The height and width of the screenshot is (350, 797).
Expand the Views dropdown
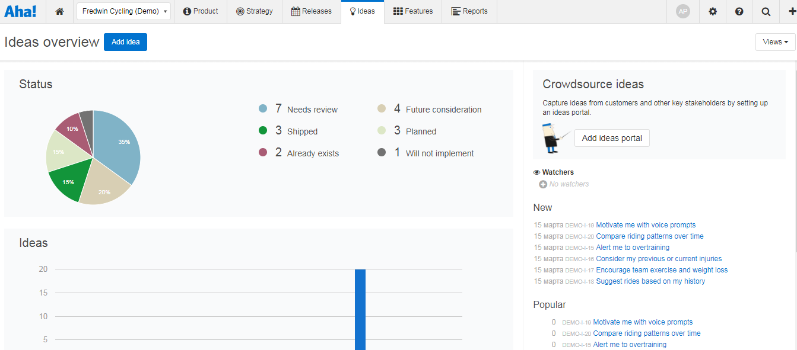click(775, 42)
